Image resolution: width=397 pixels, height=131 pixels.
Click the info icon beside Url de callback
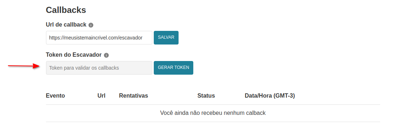click(x=91, y=25)
